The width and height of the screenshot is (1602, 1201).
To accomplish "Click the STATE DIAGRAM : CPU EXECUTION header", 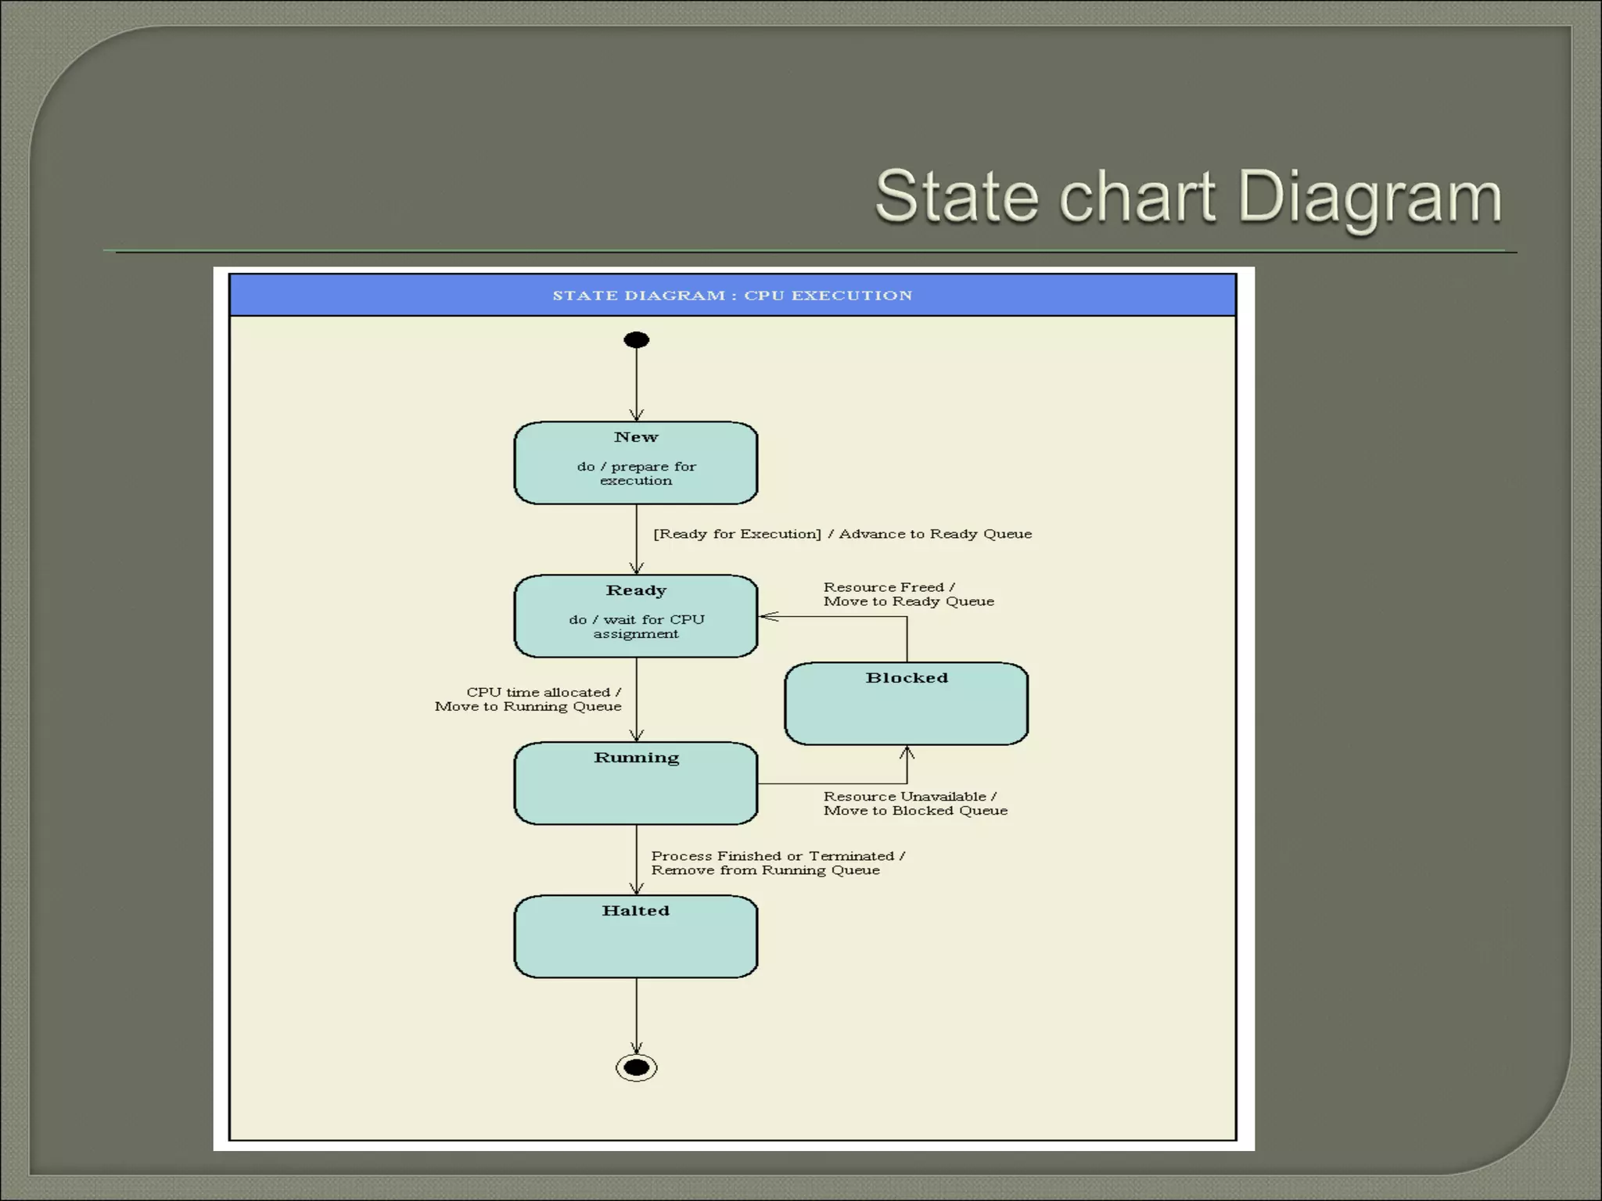I will 732,296.
